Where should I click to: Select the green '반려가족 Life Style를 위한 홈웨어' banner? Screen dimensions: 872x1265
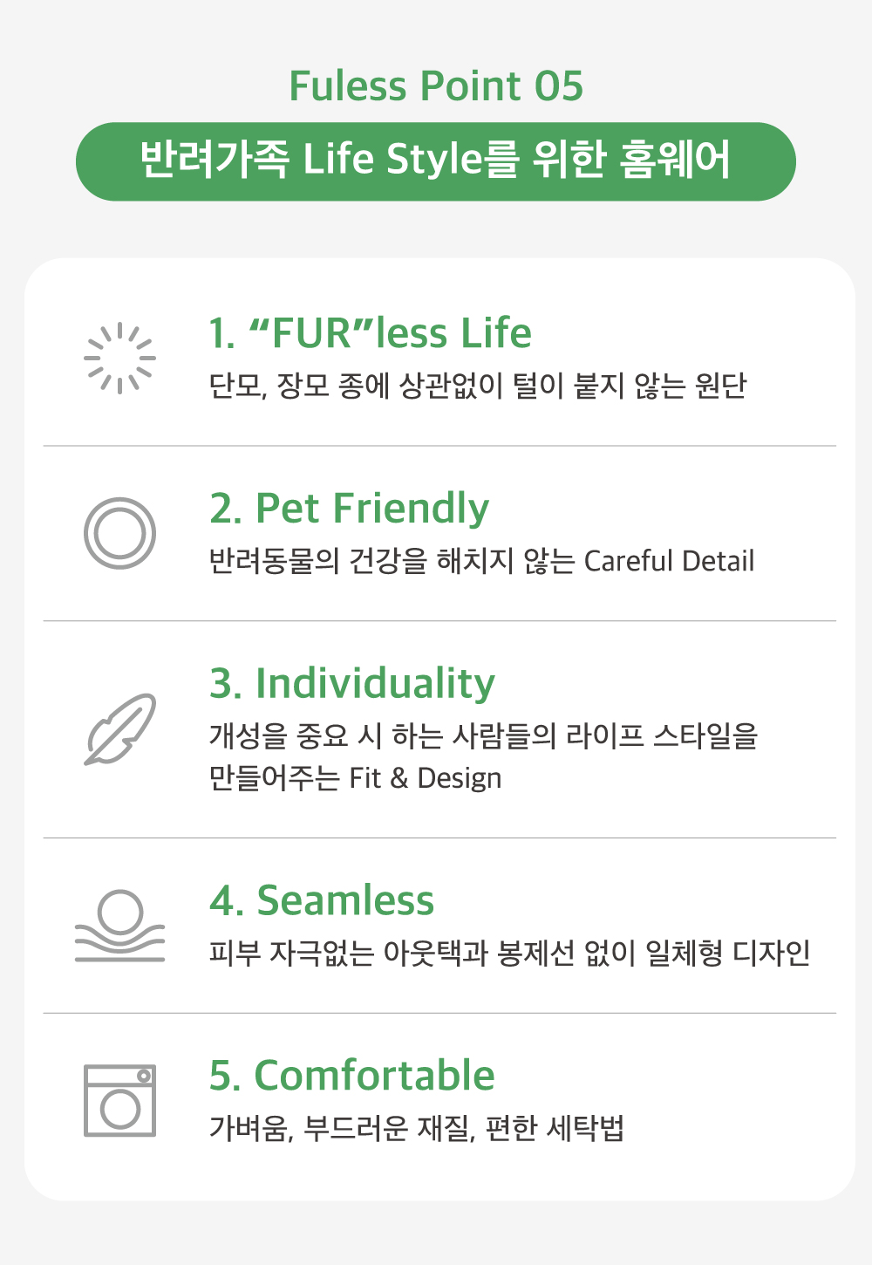436,161
